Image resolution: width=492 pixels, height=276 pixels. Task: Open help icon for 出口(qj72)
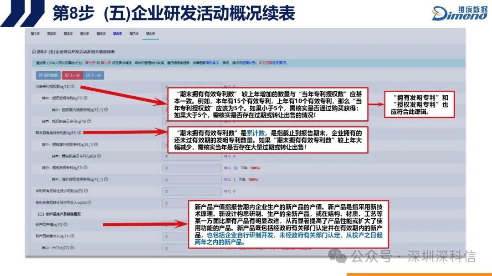point(72,247)
